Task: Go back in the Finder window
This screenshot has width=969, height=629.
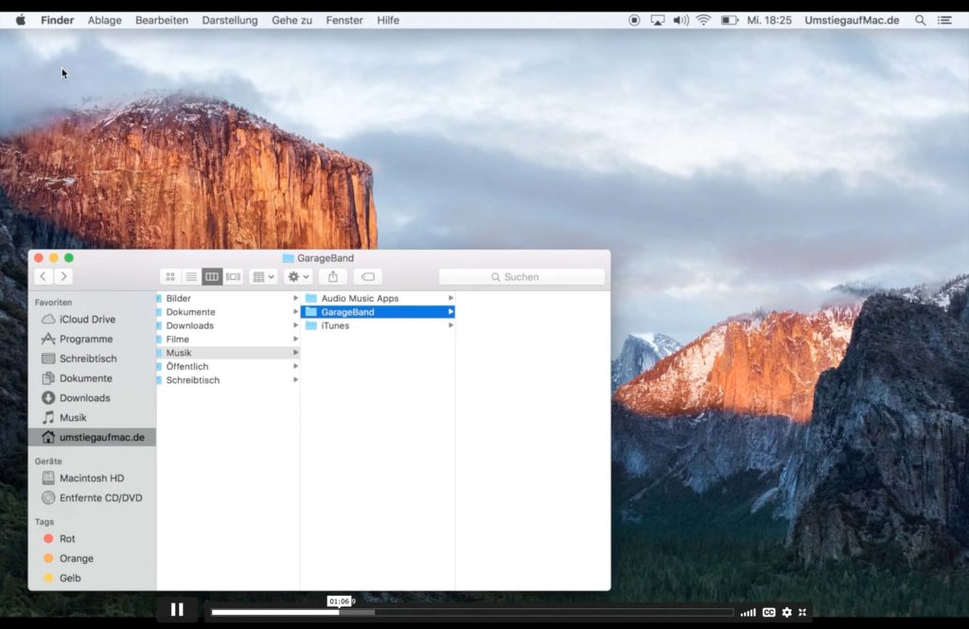Action: (x=44, y=276)
